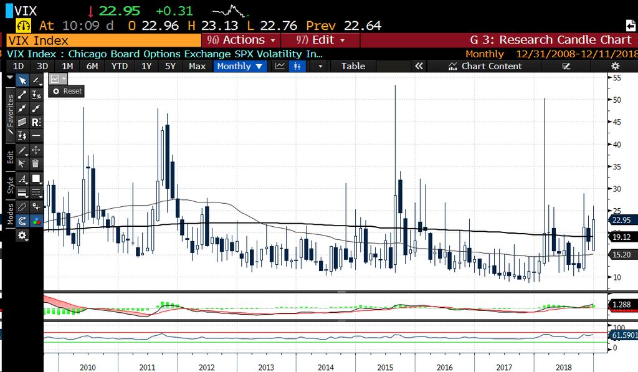Select the parallel channel tool
The height and width of the screenshot is (372, 638).
click(x=22, y=122)
